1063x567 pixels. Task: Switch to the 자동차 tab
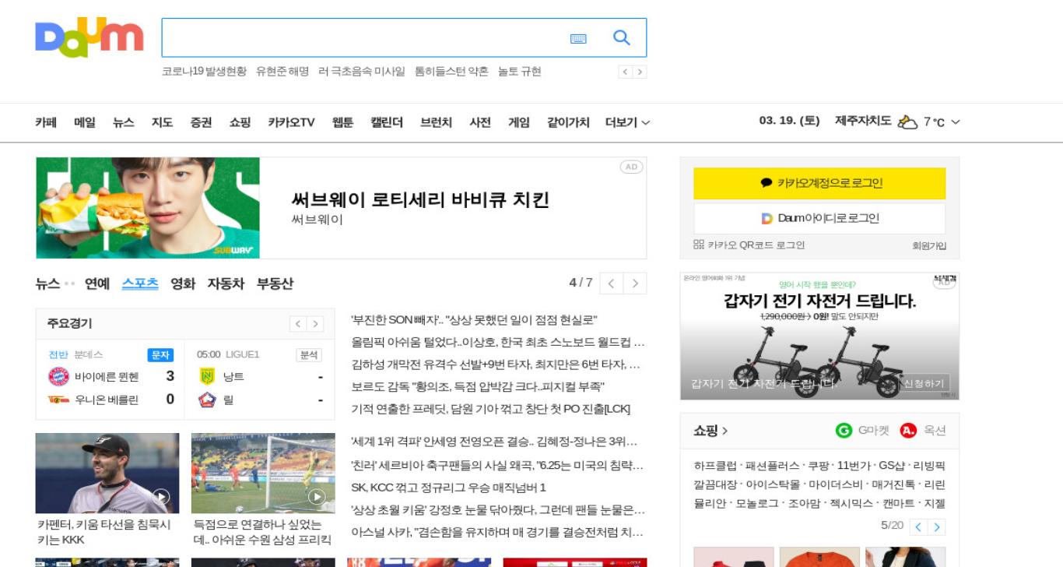[x=226, y=283]
